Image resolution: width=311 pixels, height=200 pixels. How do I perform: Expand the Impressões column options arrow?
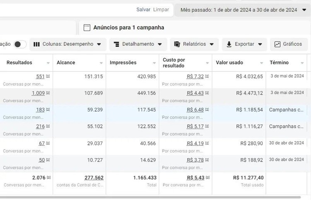coord(154,63)
